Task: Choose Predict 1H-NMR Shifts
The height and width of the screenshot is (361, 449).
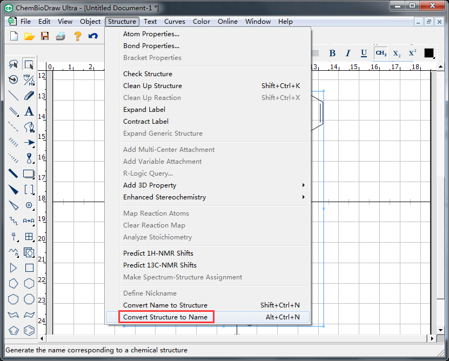Action: click(208, 253)
